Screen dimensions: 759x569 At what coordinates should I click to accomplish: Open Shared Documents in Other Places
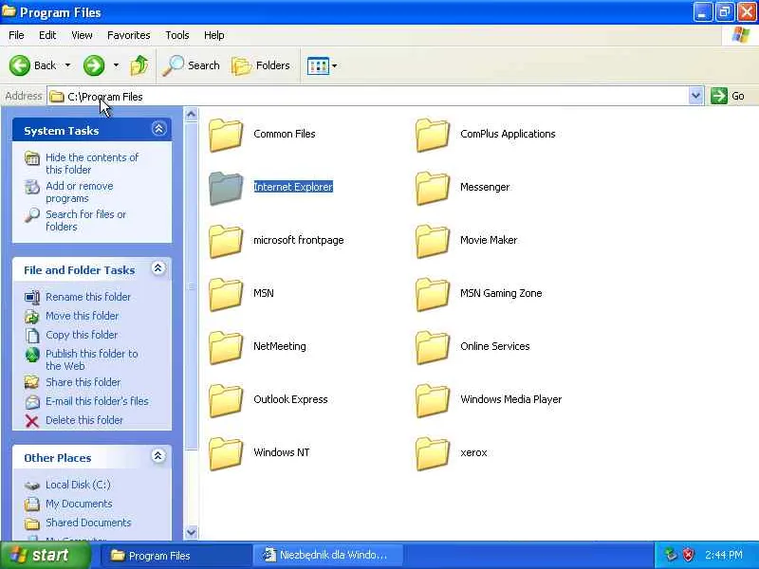(x=88, y=523)
